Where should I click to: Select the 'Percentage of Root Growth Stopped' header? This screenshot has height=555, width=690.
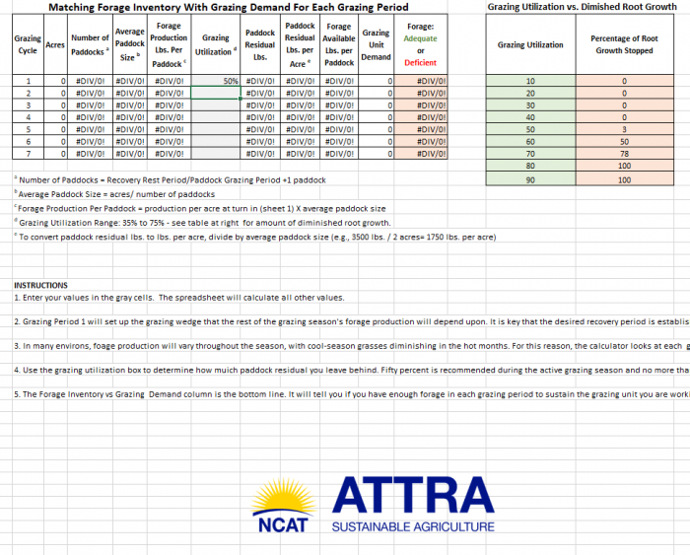pos(624,44)
